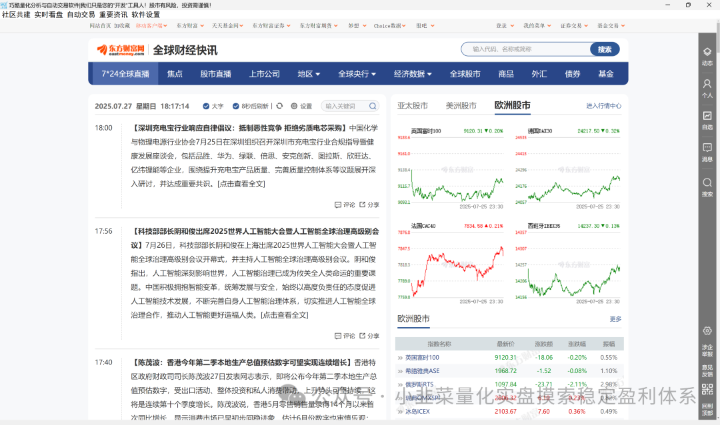Click 点击查看全文 on the 17:56 news

pos(284,315)
